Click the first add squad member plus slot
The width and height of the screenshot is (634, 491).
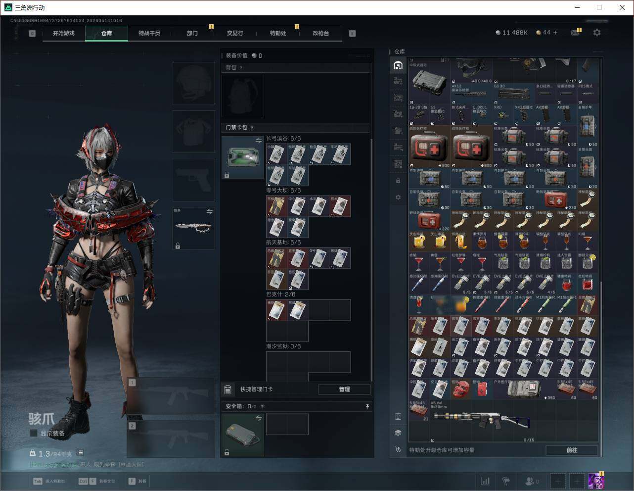point(558,481)
